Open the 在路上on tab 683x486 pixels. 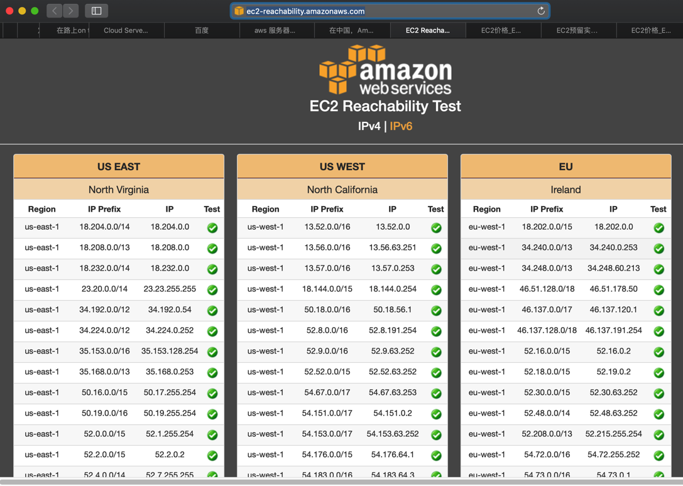click(x=65, y=31)
